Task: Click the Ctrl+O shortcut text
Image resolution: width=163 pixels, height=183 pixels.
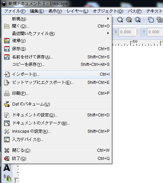Action: (103, 26)
